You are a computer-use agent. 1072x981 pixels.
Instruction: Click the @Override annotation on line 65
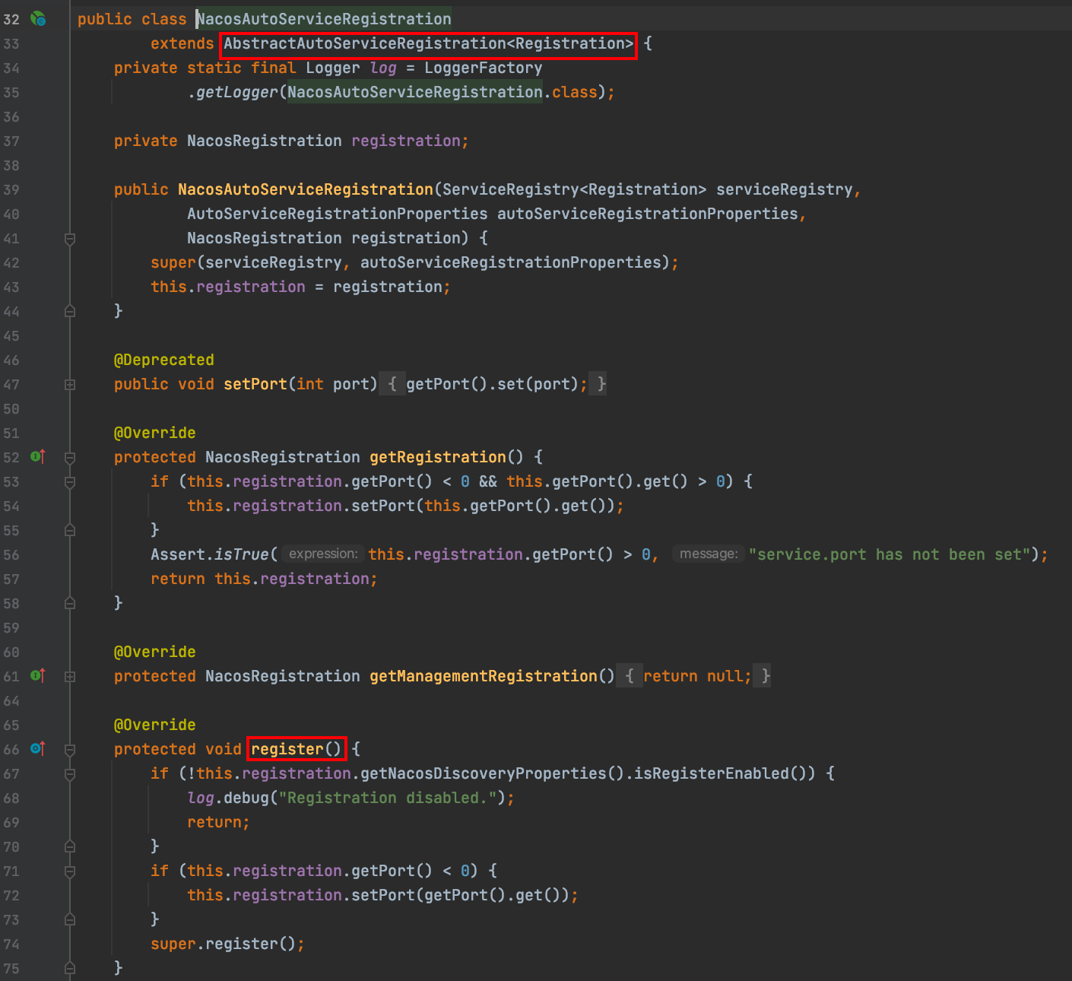(155, 725)
